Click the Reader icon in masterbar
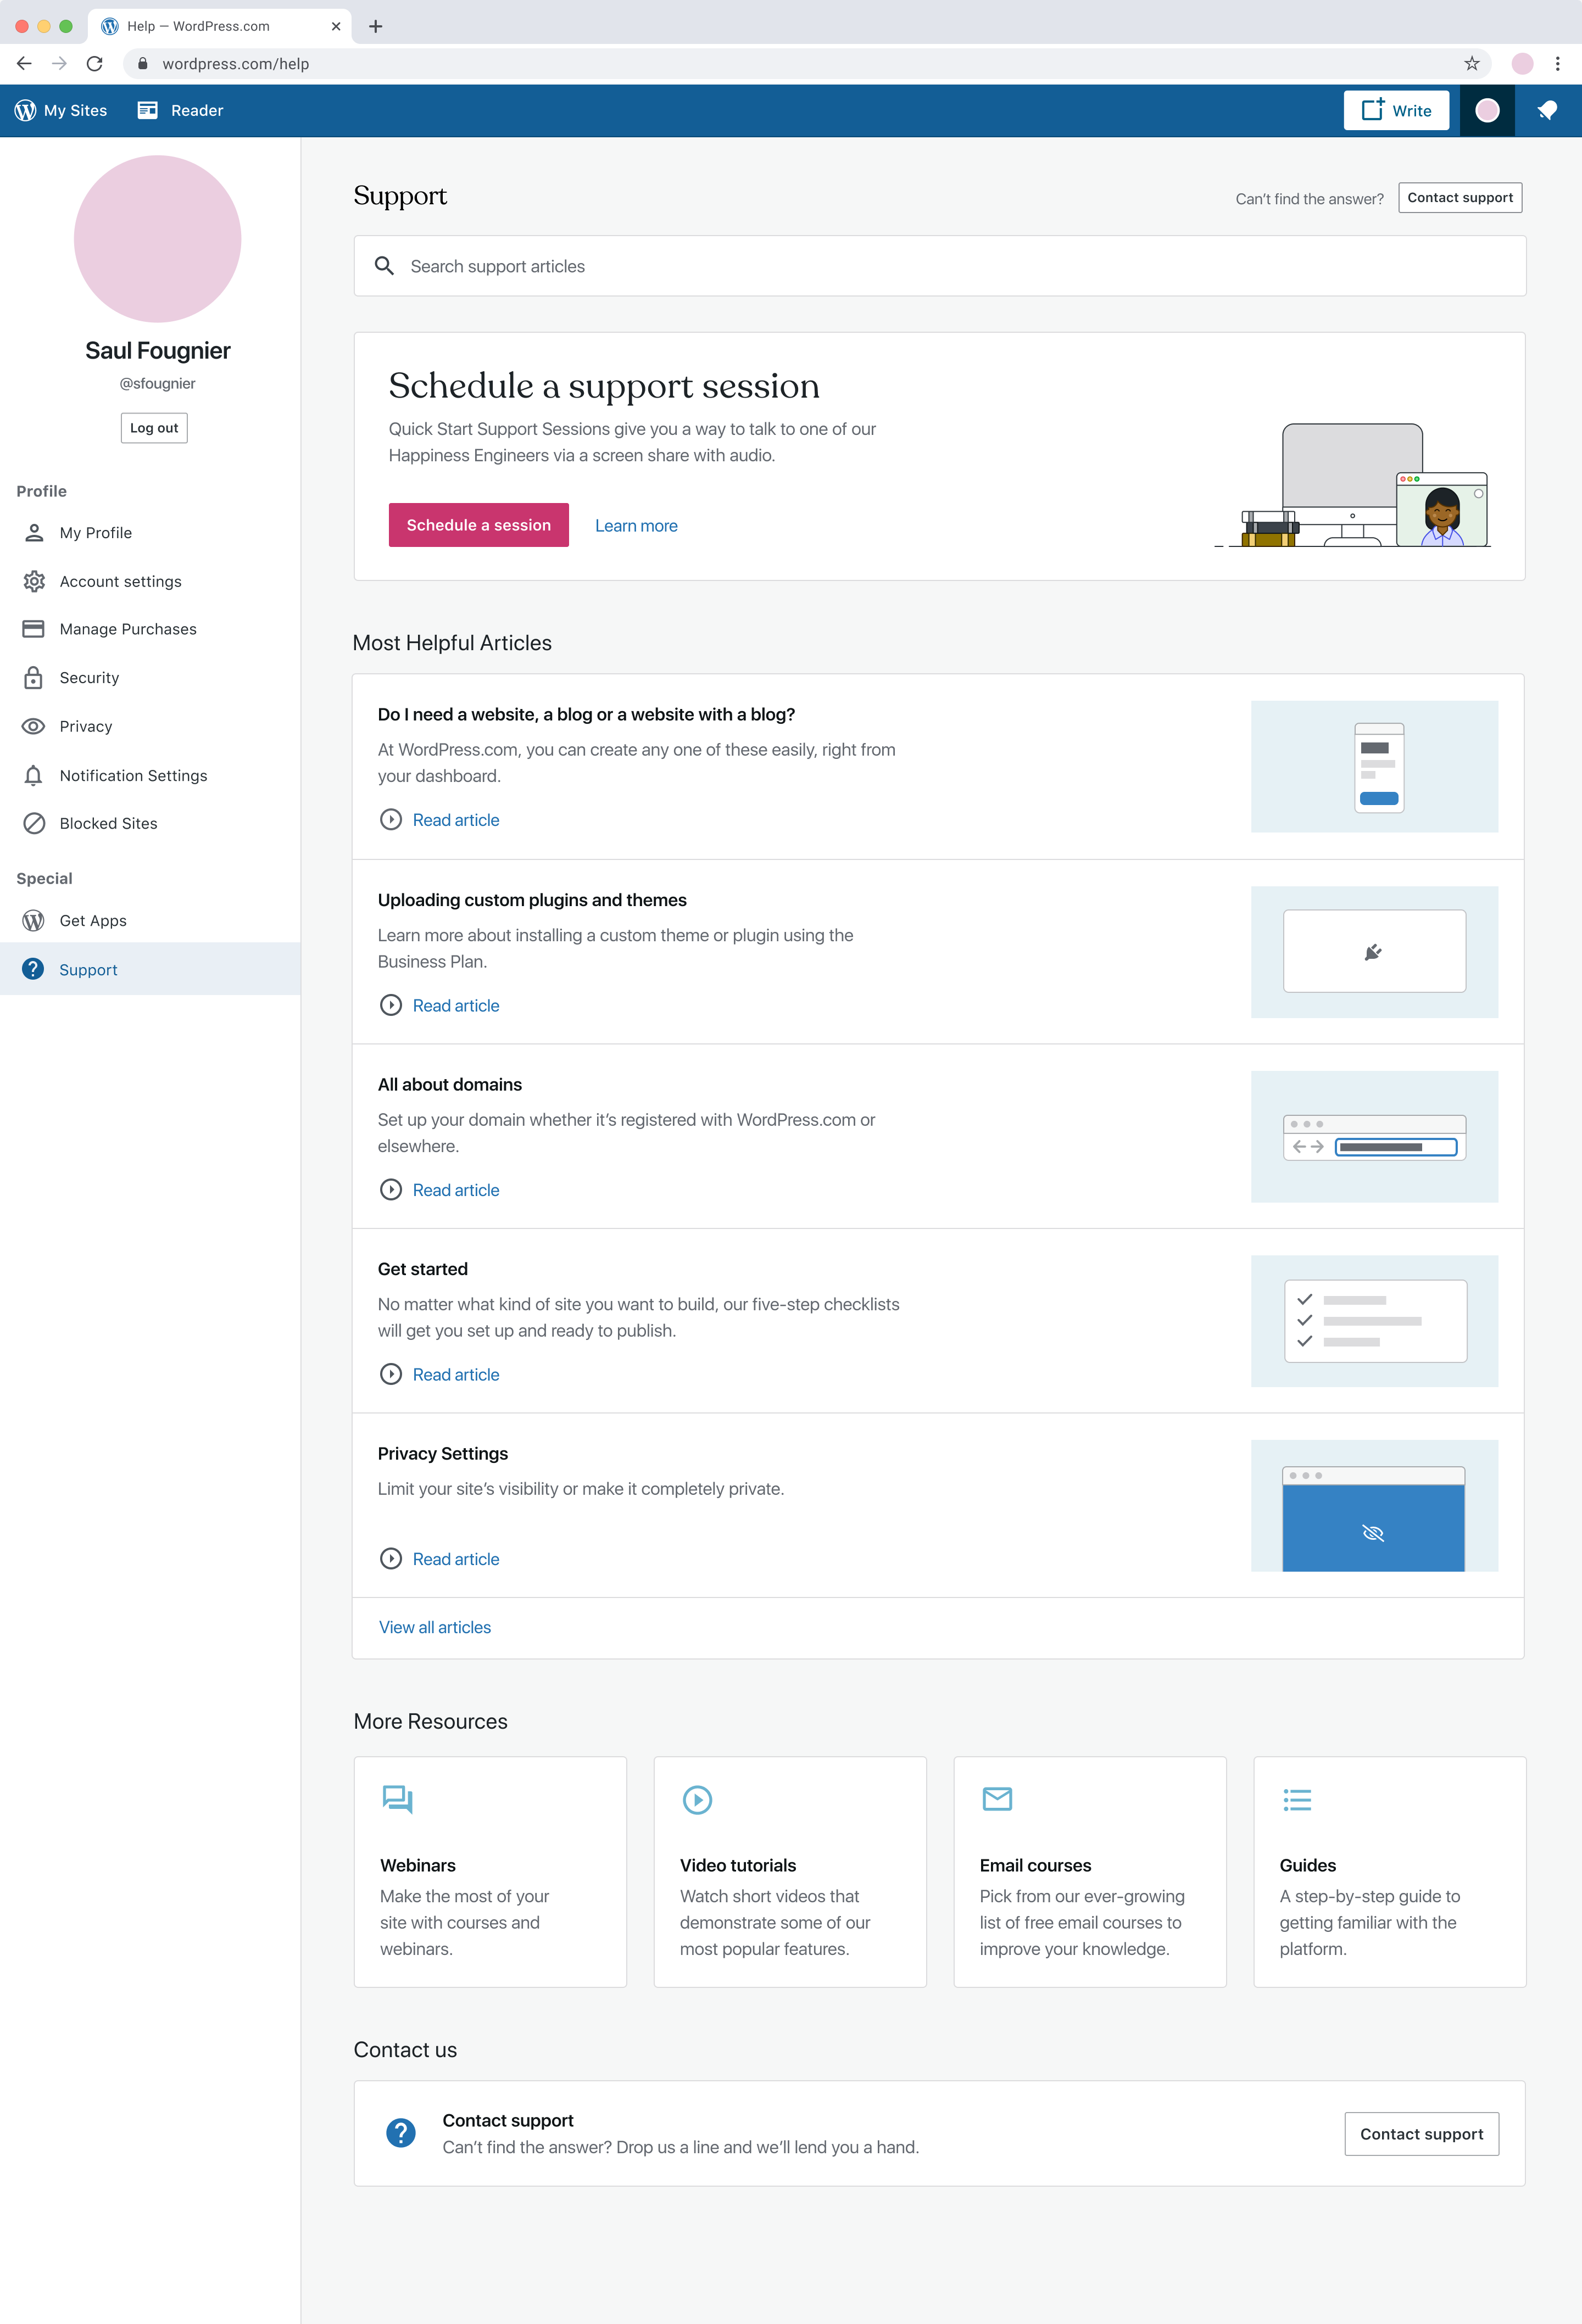 (147, 110)
